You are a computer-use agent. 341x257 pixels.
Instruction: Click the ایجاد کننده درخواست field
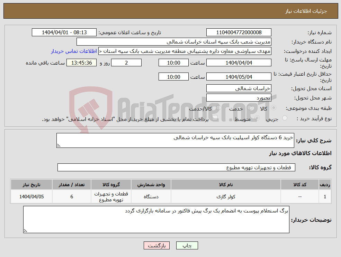pyautogui.click(x=185, y=51)
